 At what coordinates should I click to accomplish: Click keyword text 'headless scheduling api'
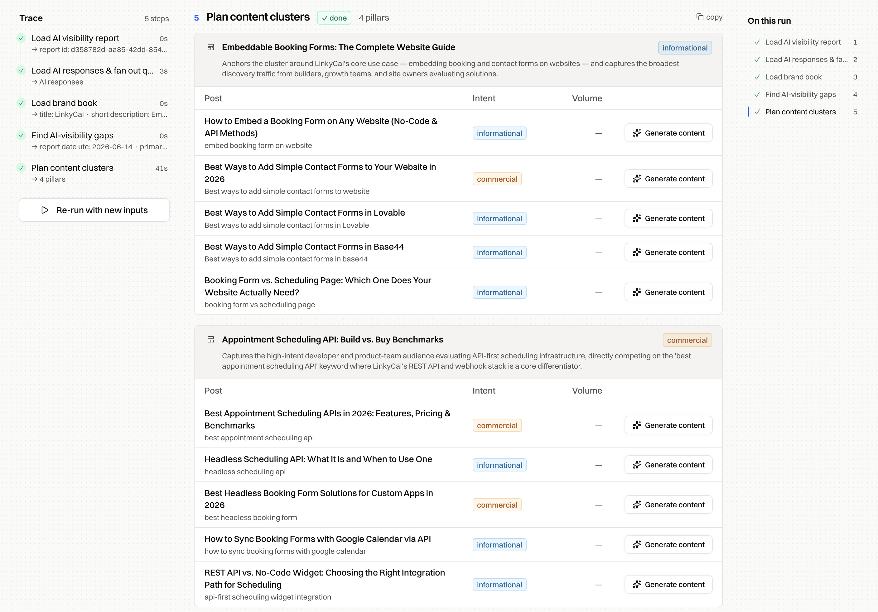[245, 472]
